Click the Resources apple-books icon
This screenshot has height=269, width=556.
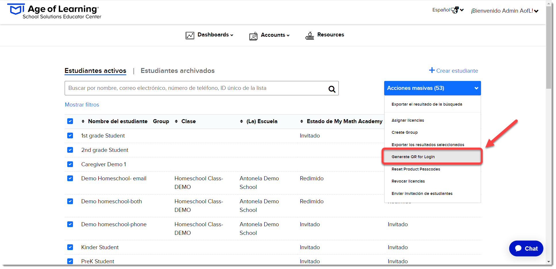310,36
